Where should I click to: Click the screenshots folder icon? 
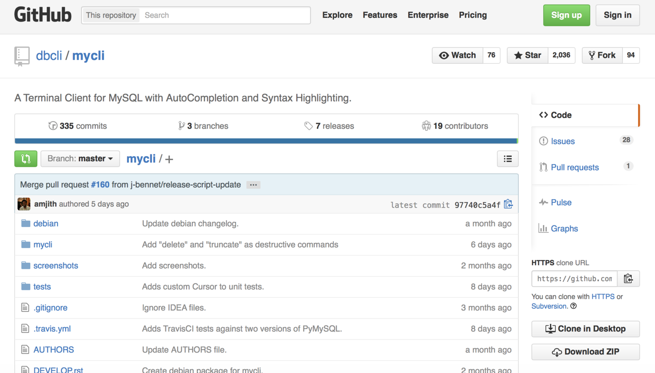coord(26,265)
